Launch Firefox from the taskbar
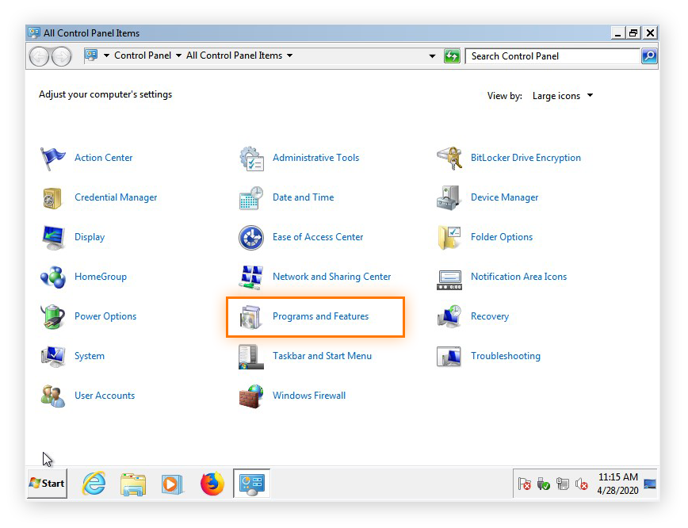 (x=212, y=483)
